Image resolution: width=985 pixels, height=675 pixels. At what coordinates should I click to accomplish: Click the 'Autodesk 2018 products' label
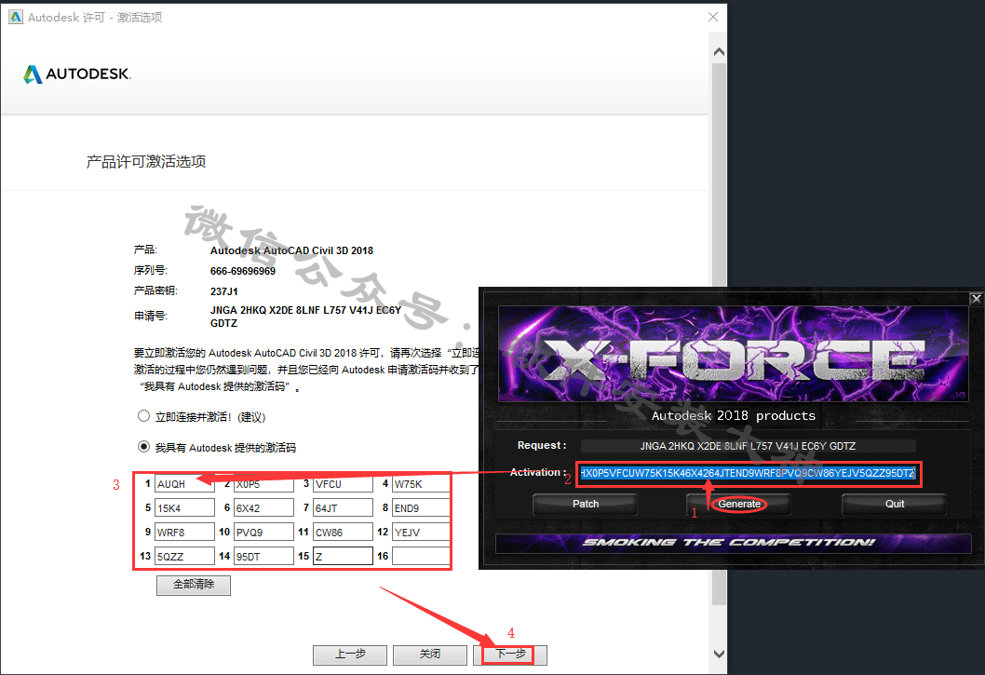click(x=733, y=415)
